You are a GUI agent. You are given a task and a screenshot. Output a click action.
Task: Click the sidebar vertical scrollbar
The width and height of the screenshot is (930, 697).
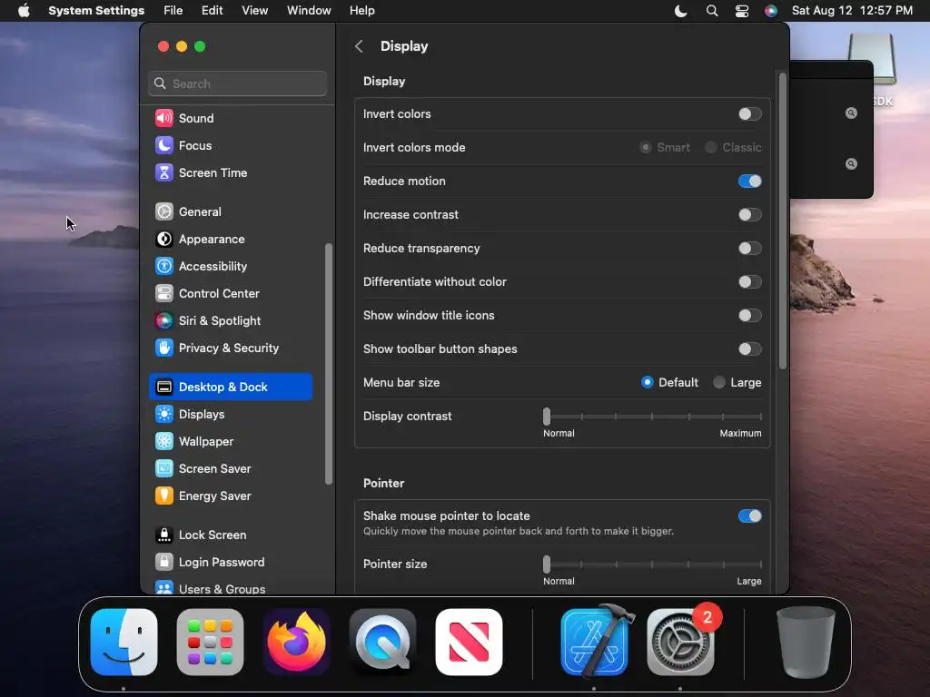coord(328,364)
